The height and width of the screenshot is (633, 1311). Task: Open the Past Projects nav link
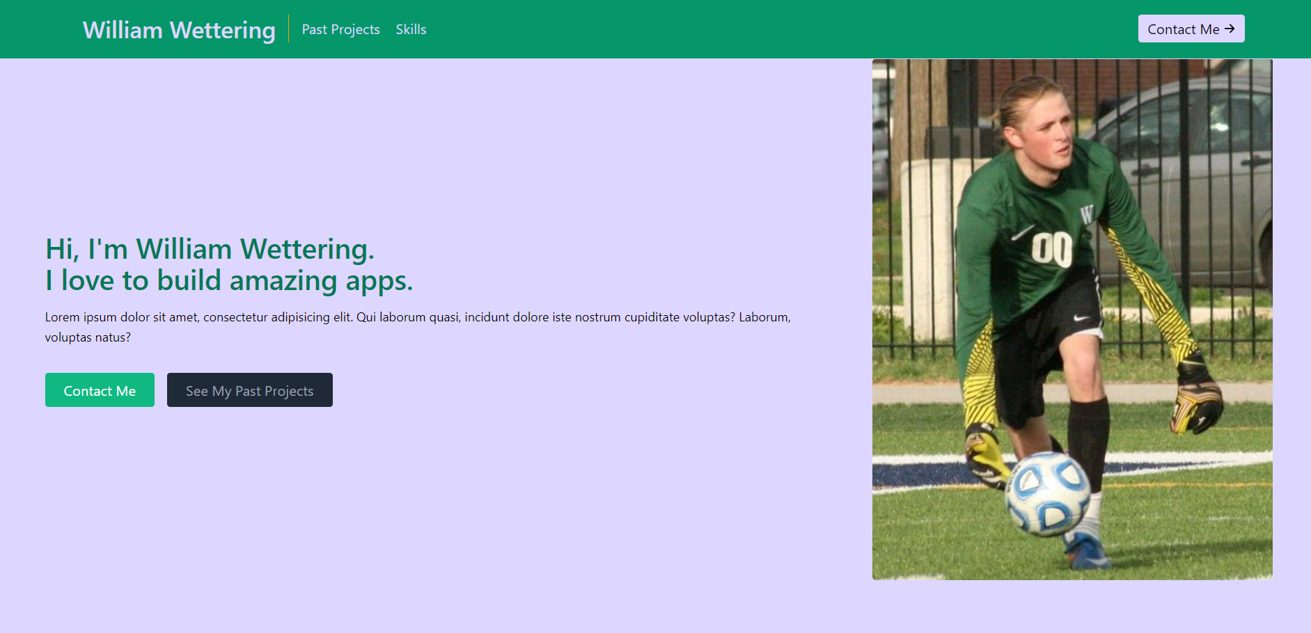[340, 29]
